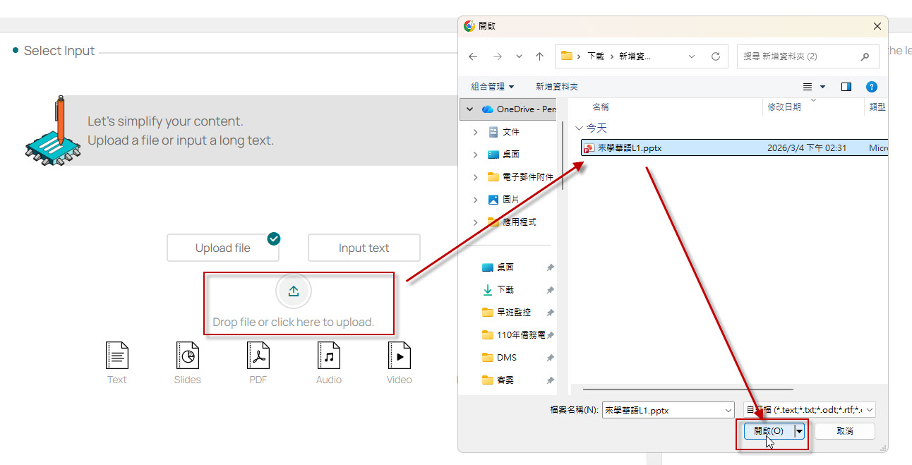Open the dialog help icon
The width and height of the screenshot is (912, 465).
(x=872, y=87)
